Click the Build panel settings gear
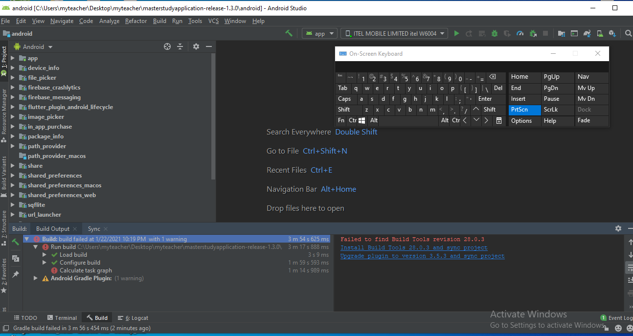The image size is (633, 336). tap(618, 228)
